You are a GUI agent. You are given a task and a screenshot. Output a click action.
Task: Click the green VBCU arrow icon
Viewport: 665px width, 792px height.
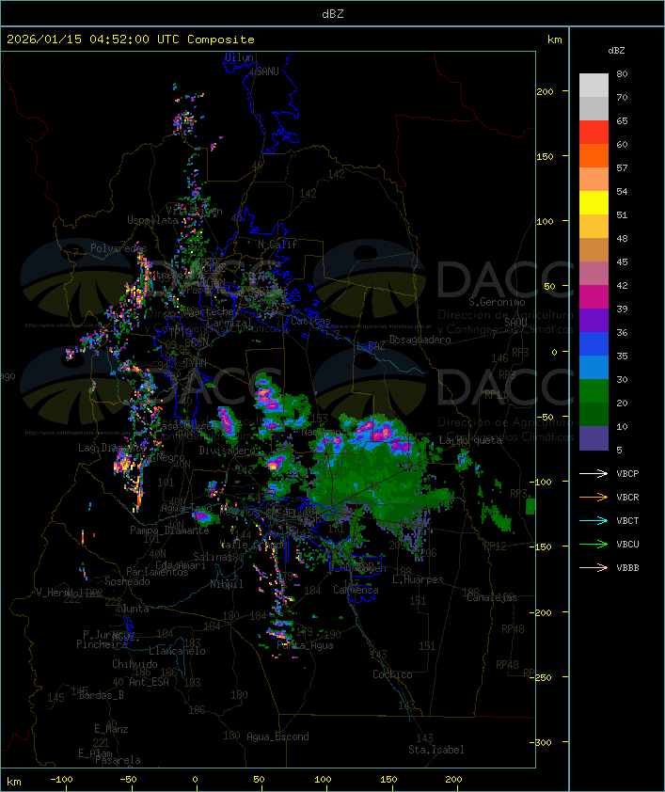click(x=594, y=544)
